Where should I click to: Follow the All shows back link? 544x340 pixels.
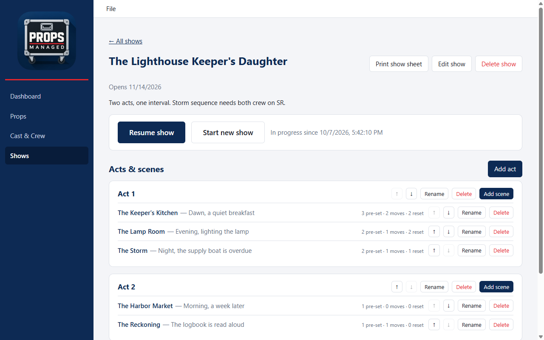[125, 41]
